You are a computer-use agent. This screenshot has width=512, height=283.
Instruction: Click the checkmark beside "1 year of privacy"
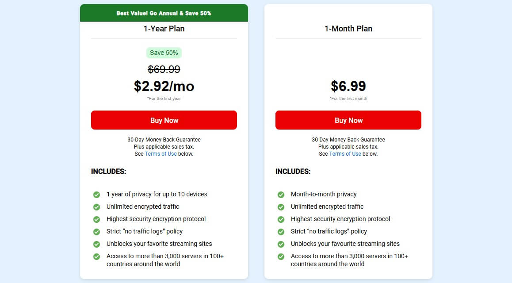pos(97,194)
